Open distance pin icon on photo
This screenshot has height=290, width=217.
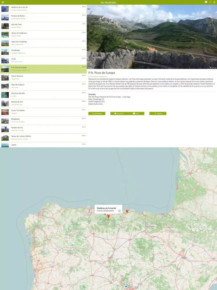pyautogui.click(x=211, y=68)
